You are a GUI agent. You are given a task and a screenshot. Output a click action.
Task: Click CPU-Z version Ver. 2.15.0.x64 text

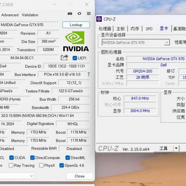pos(136,149)
